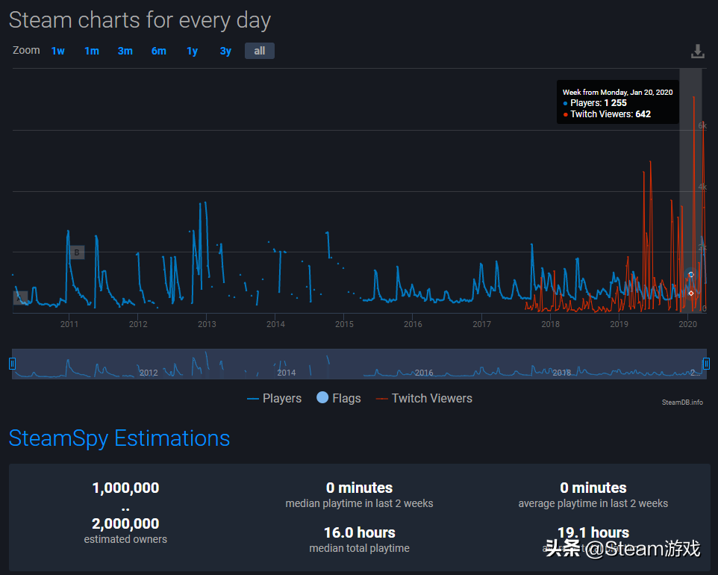The image size is (718, 575).
Task: Grab the right navigator range handle
Action: coord(706,364)
